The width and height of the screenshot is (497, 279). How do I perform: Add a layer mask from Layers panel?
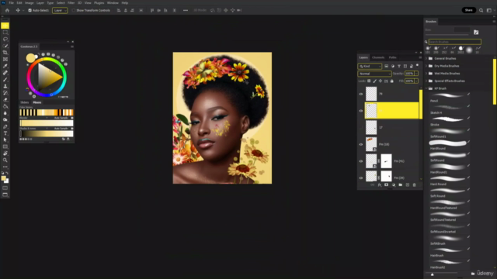(x=387, y=185)
